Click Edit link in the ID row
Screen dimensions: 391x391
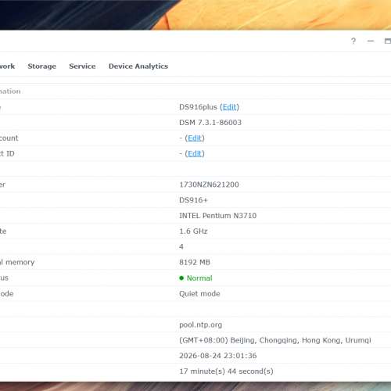click(195, 153)
